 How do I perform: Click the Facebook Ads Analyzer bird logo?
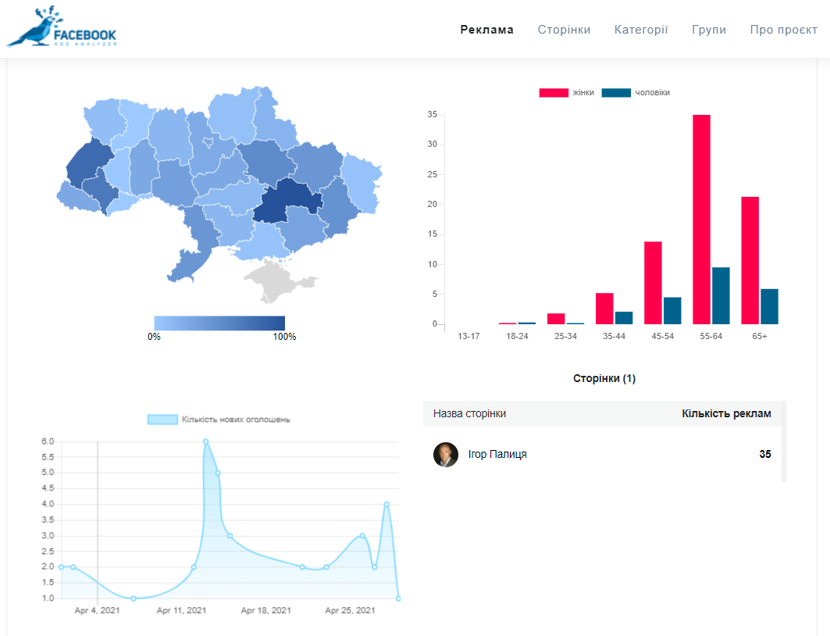click(x=61, y=29)
